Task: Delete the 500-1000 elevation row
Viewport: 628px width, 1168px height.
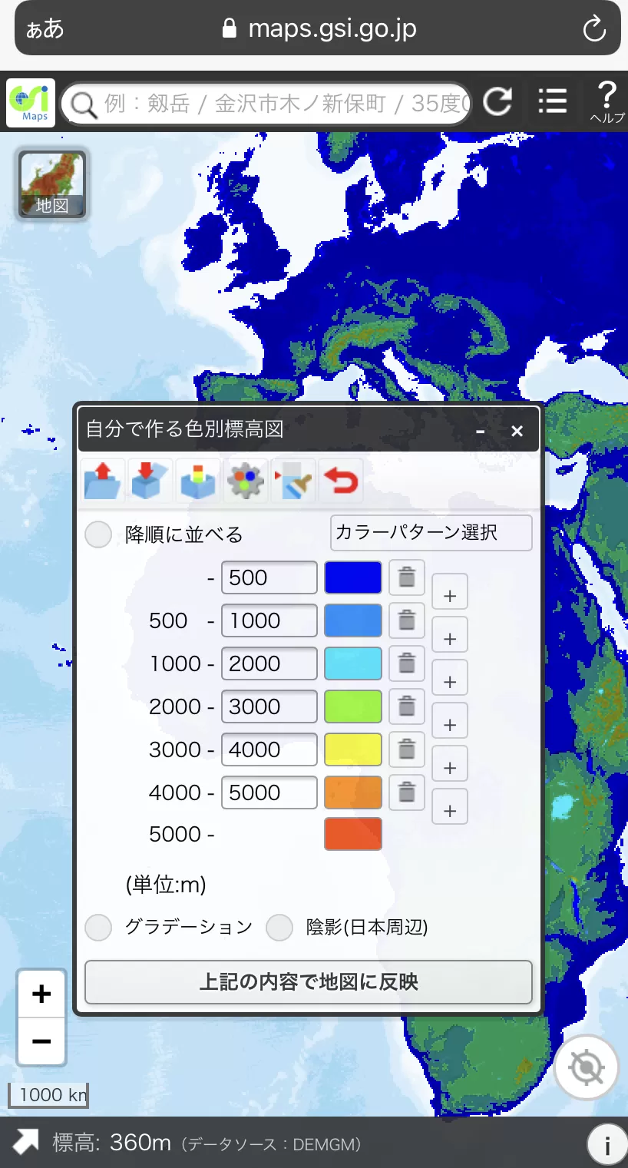Action: 407,620
